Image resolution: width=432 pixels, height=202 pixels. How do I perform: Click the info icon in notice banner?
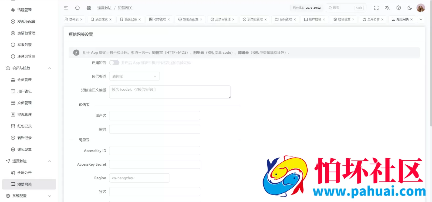coord(76,53)
